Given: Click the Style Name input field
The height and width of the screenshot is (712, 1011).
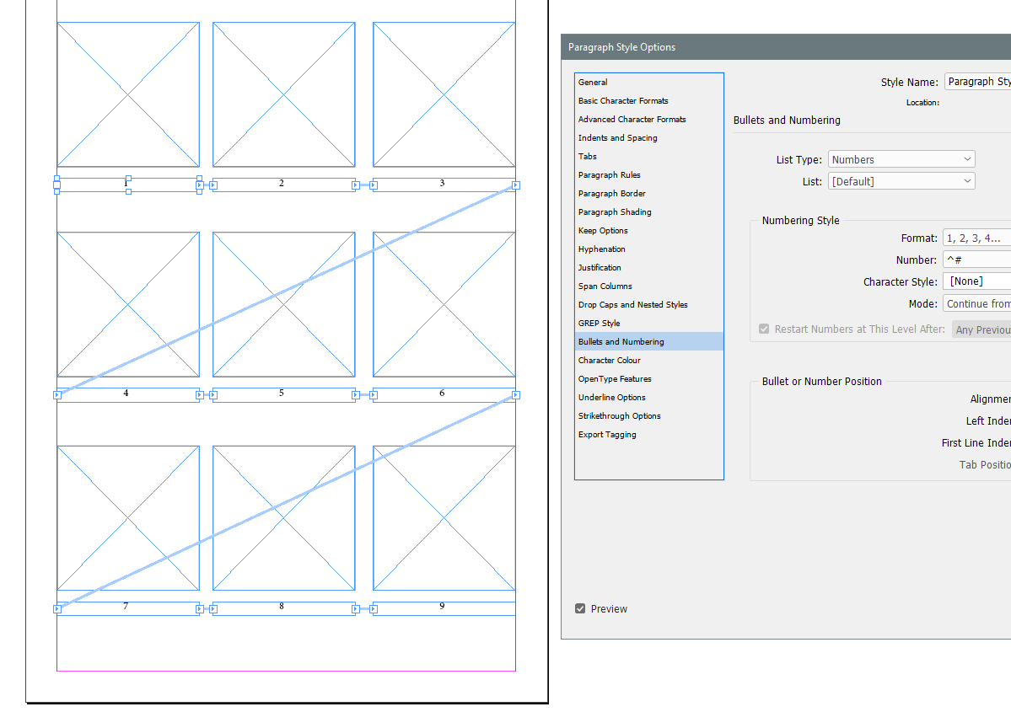Looking at the screenshot, I should (977, 82).
